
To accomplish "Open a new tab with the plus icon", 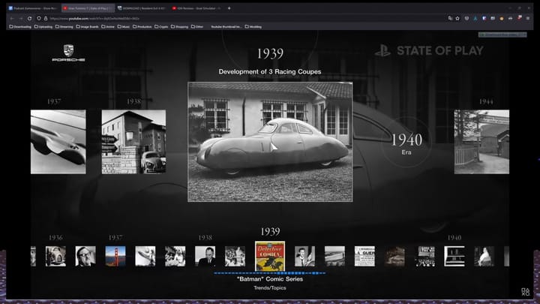I will click(229, 8).
